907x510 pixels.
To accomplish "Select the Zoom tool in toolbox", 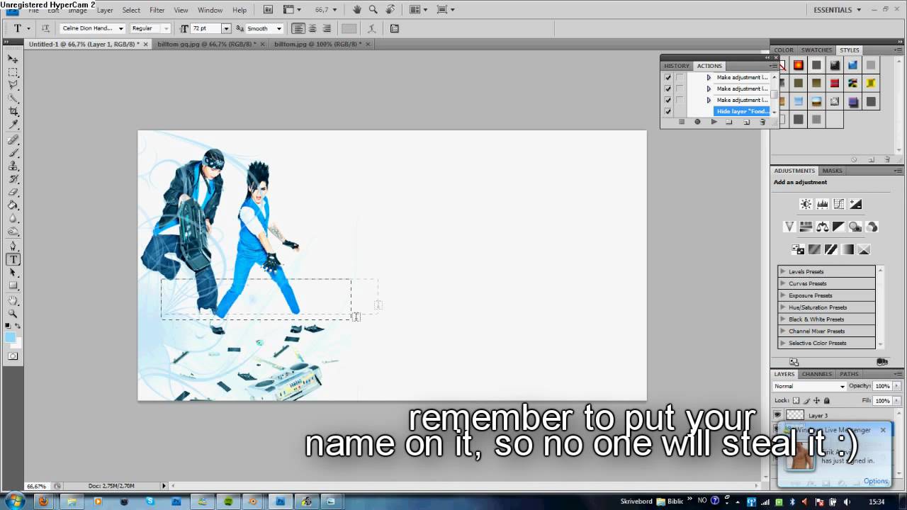I will pos(13,314).
